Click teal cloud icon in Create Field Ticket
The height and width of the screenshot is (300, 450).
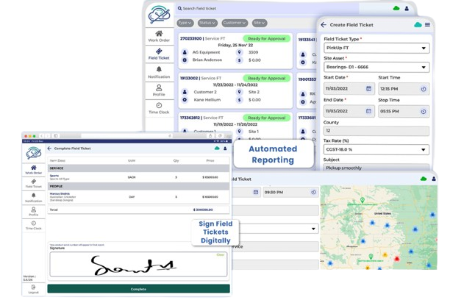pyautogui.click(x=418, y=25)
